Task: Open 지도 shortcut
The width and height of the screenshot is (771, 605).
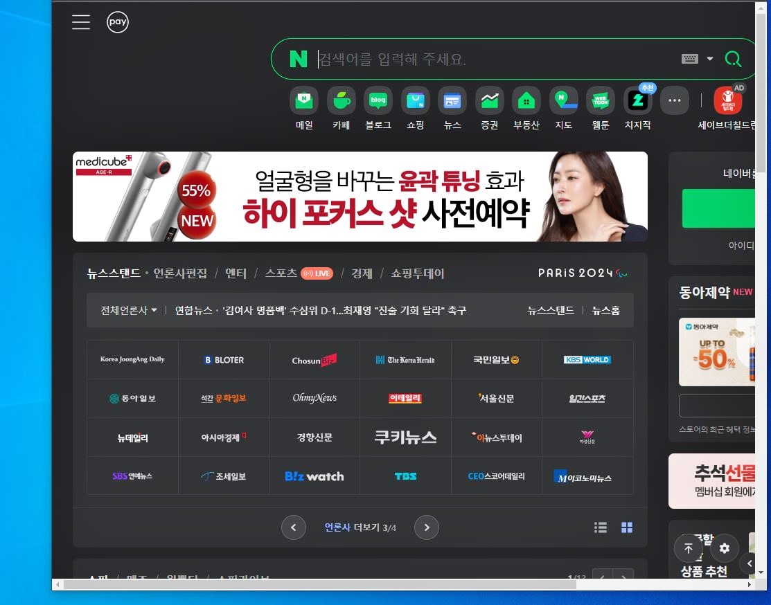Action: pyautogui.click(x=563, y=108)
